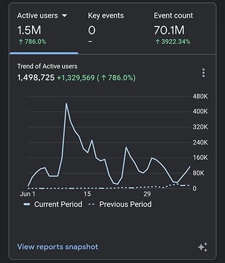Open the Active users metric dropdown arrow
Screen dimensions: 225x263
64,16
